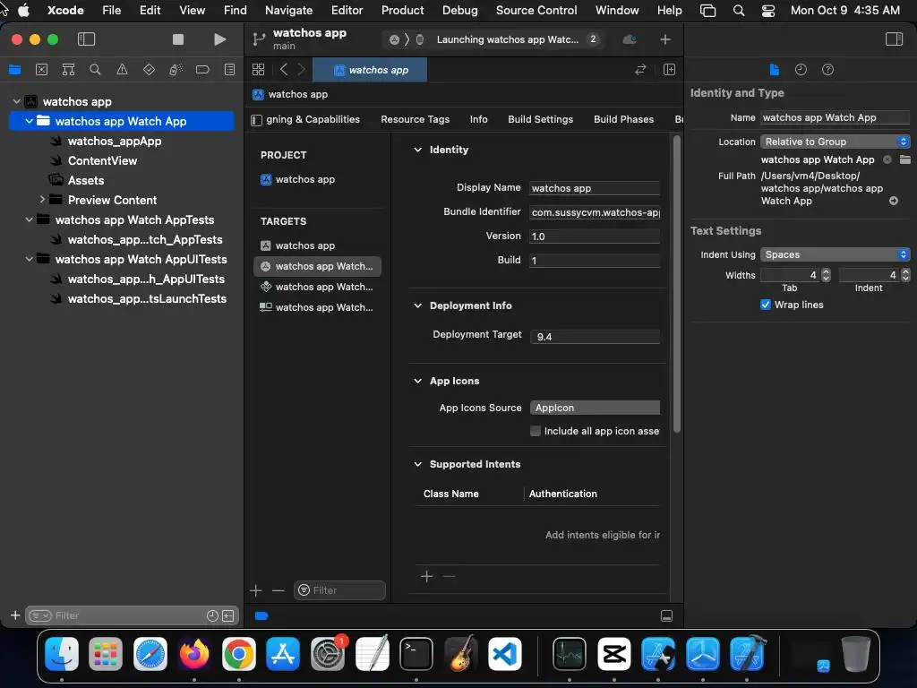Image resolution: width=917 pixels, height=688 pixels.
Task: Open the Quick Help inspector icon
Action: (x=827, y=70)
